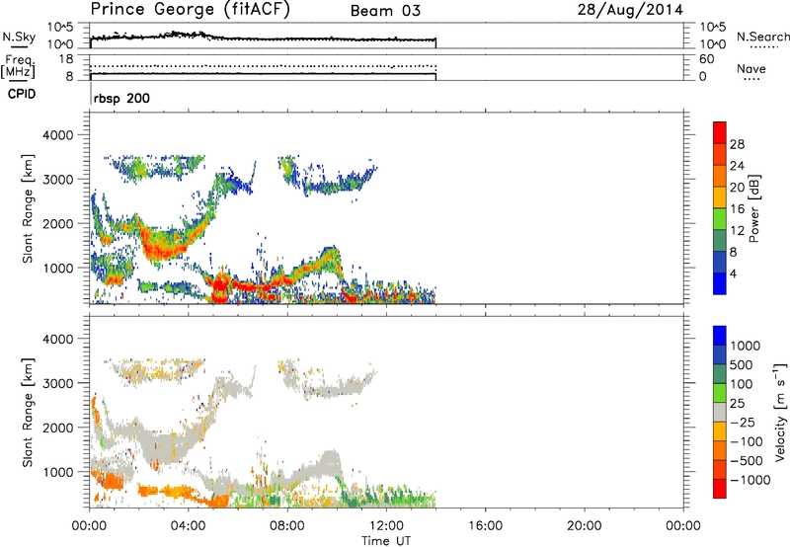The image size is (790, 547).
Task: Click the solid N.Sky legend line sample
Action: 19,47
